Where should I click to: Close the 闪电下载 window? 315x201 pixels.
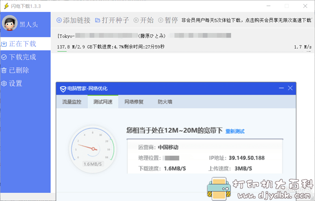click(305, 6)
